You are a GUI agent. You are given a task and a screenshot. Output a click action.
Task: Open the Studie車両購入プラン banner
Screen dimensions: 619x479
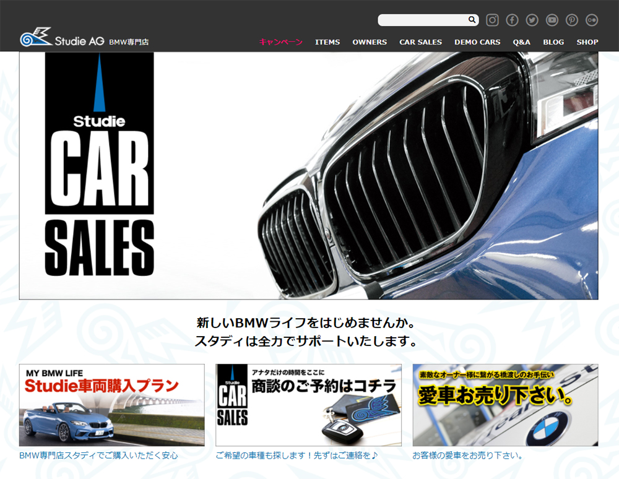click(x=111, y=405)
